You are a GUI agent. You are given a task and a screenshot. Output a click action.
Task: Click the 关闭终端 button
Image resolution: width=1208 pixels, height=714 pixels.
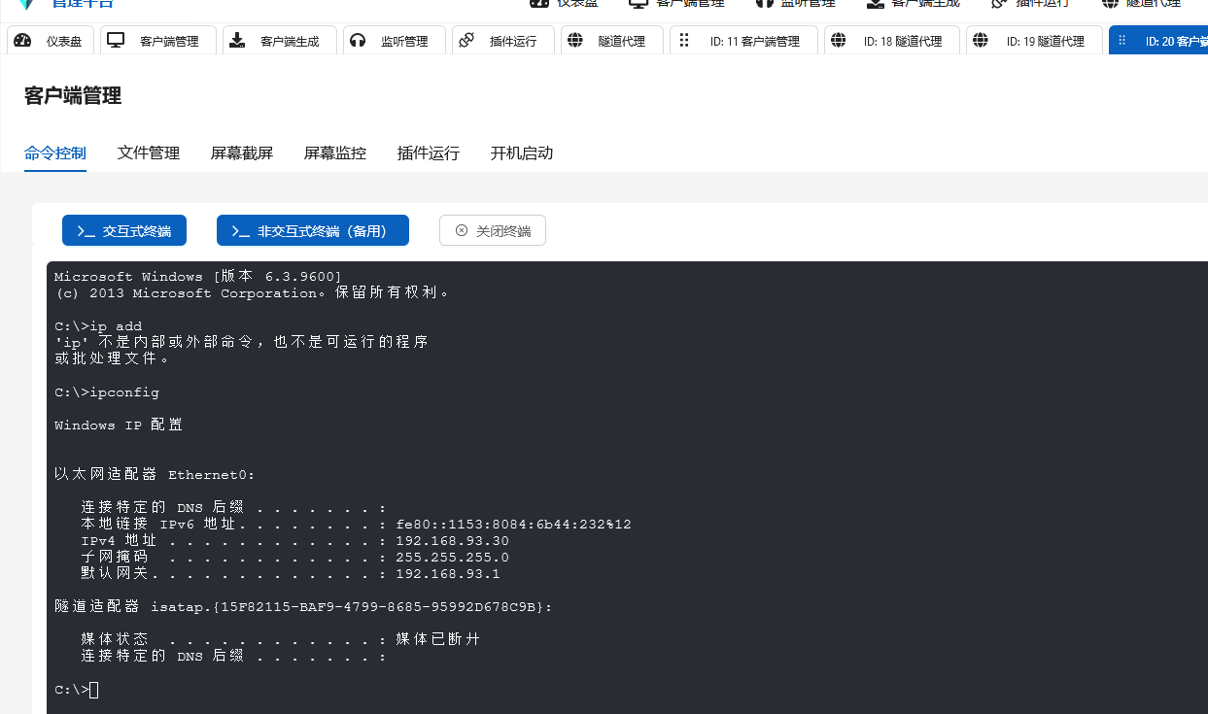pos(492,230)
